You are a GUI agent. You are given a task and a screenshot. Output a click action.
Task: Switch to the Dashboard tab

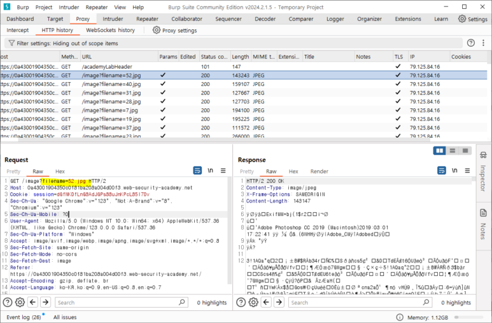[20, 19]
